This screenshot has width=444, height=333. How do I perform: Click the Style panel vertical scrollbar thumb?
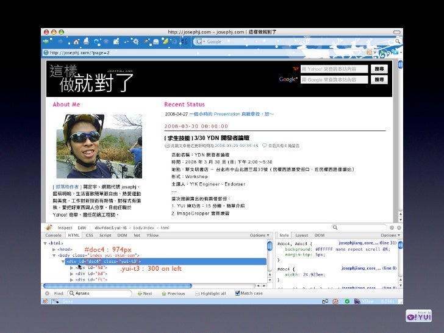coord(400,245)
